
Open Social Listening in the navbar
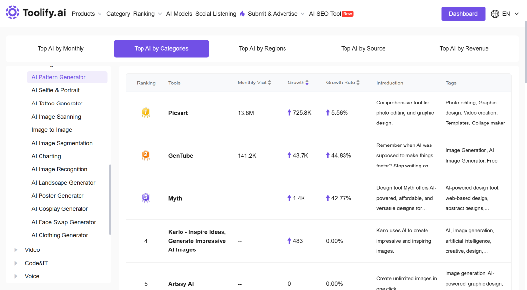click(216, 14)
